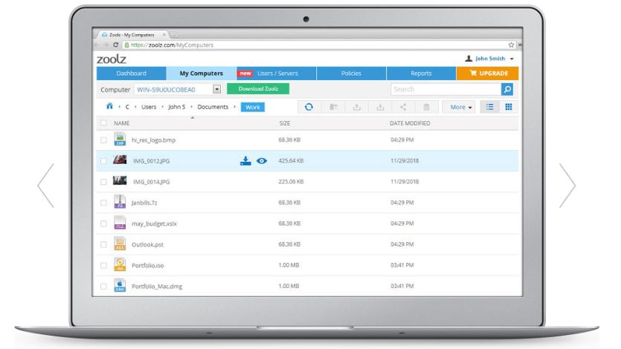Switch to list view
The image size is (621, 349).
coord(490,107)
